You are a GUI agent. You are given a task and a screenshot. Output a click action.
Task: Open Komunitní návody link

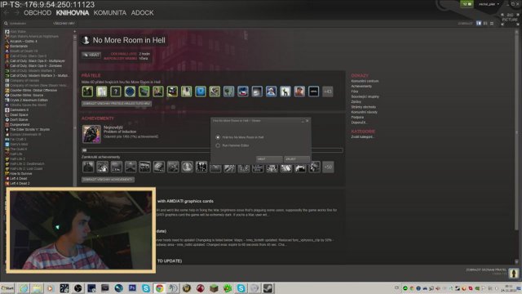[x=365, y=112]
